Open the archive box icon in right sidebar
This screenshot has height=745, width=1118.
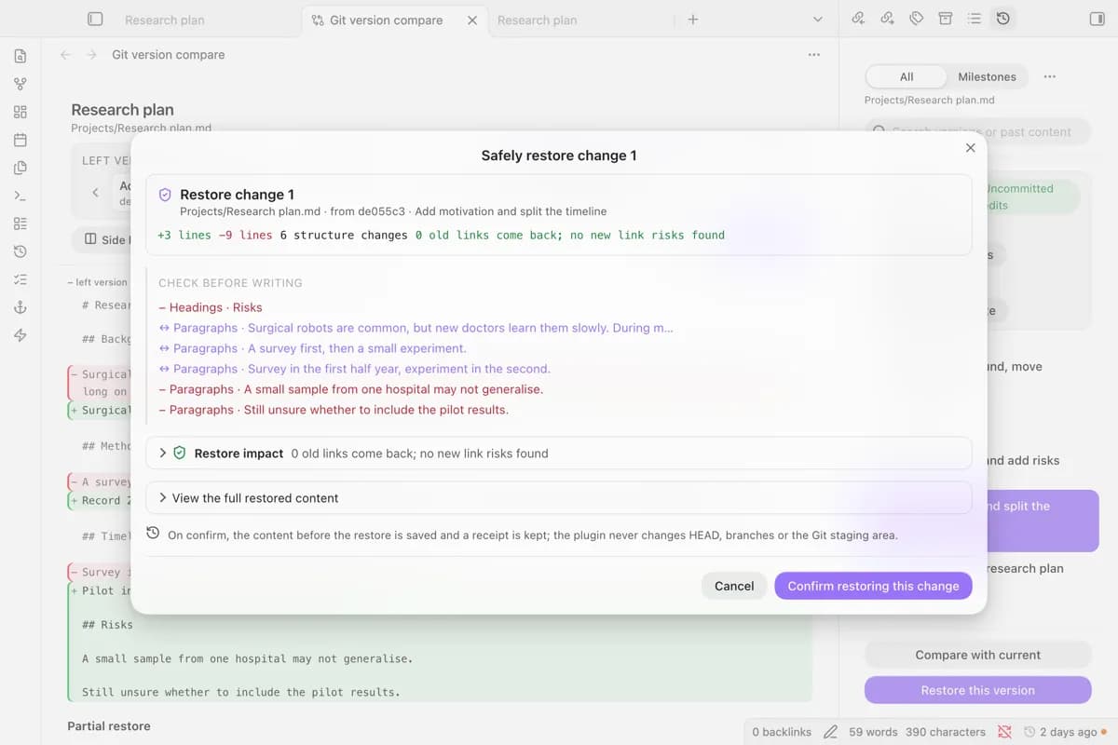tap(946, 19)
